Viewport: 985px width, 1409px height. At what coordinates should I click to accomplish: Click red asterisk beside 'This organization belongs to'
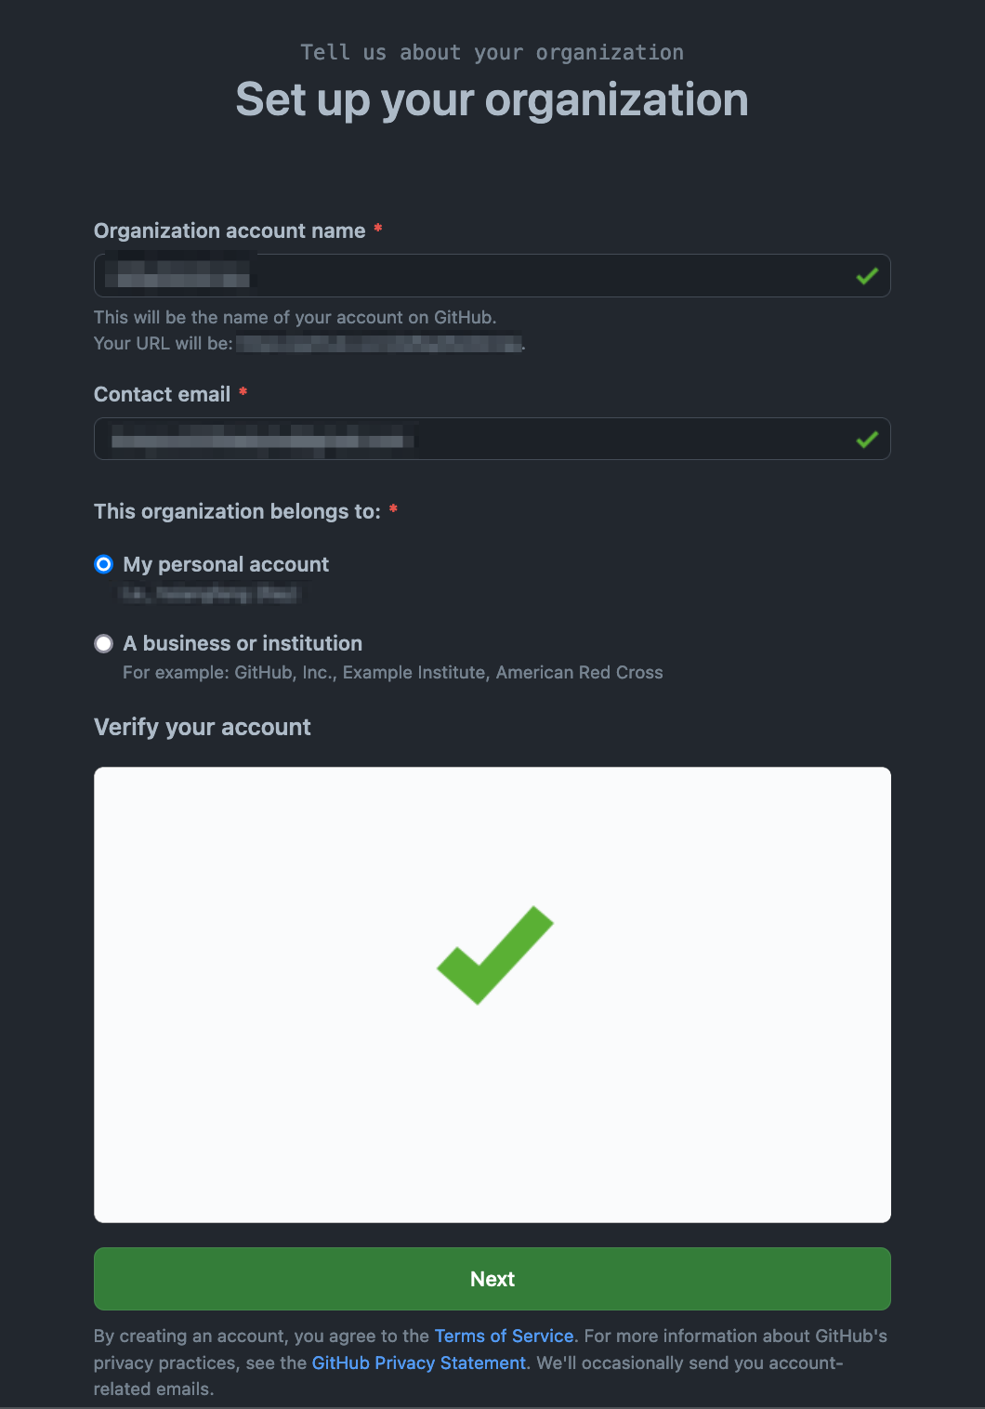(393, 509)
